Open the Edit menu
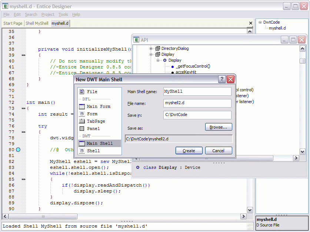This screenshot has height=232, width=310. pos(17,14)
